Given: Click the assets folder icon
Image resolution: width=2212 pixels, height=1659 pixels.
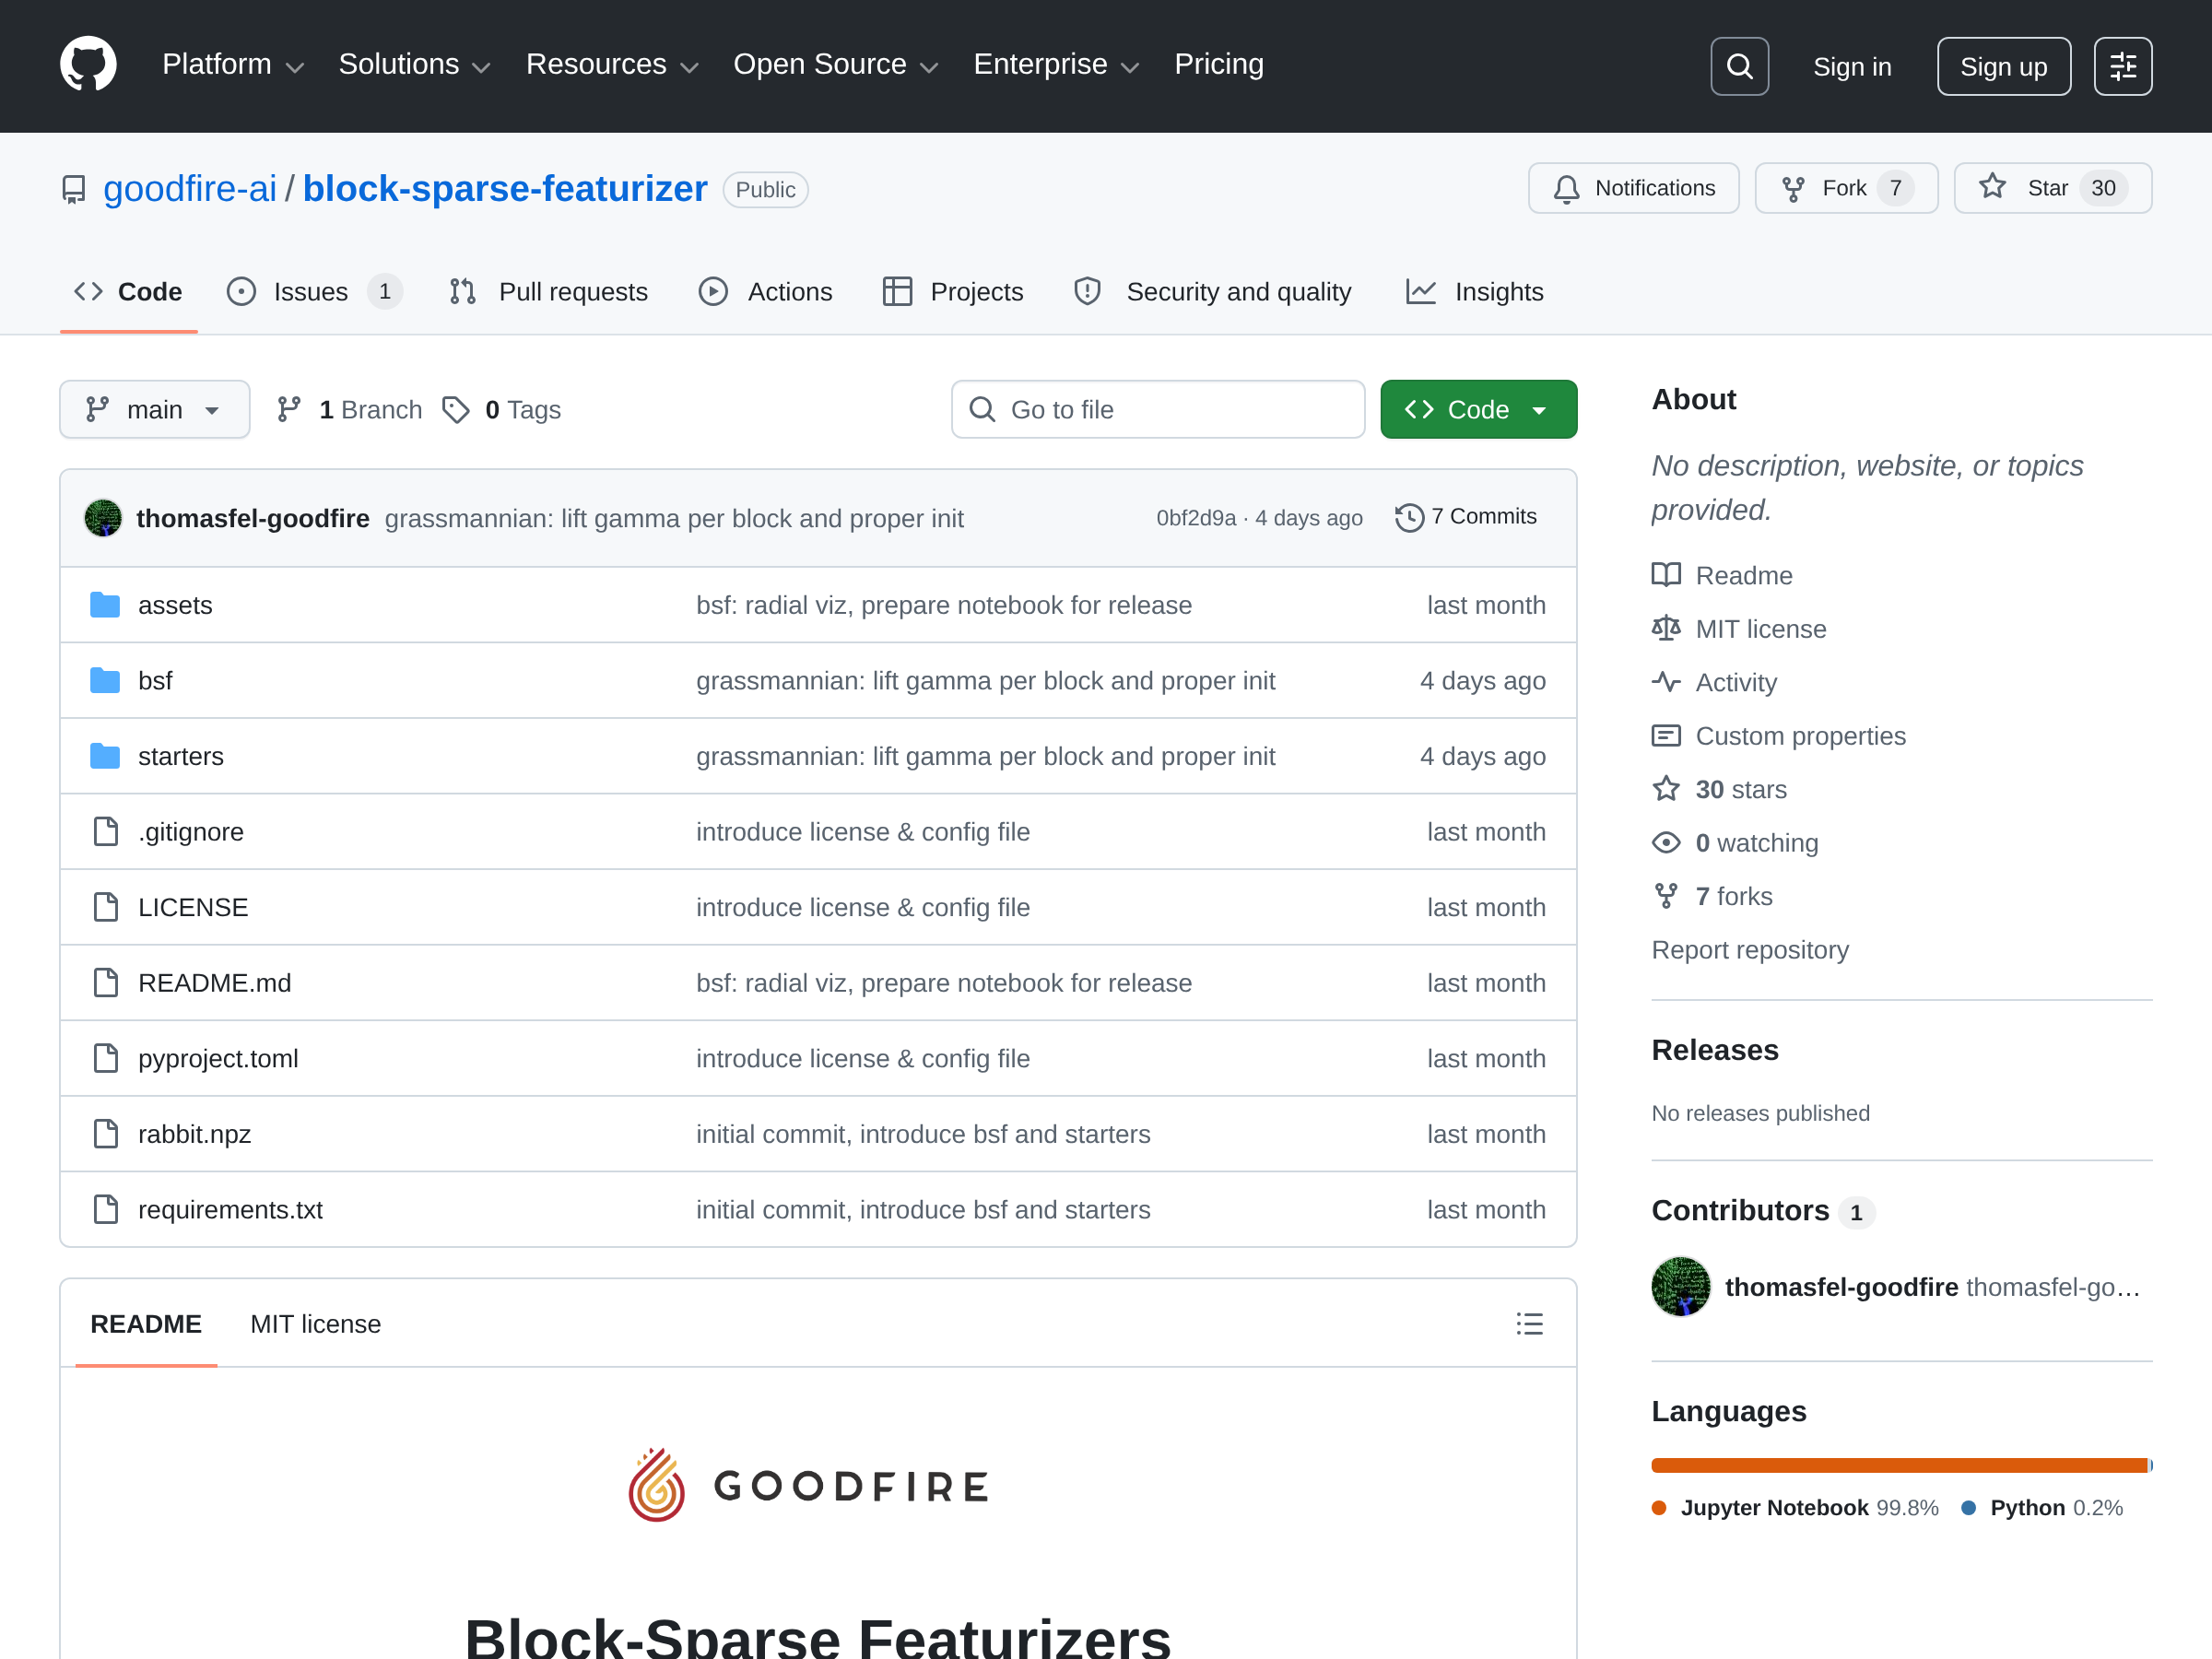Looking at the screenshot, I should point(105,605).
